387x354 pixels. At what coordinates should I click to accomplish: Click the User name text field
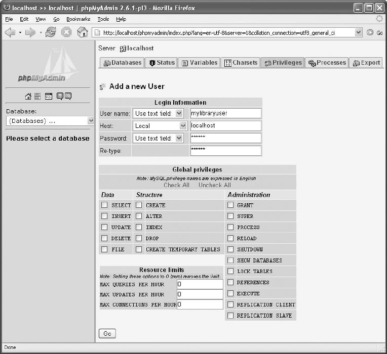[225, 113]
